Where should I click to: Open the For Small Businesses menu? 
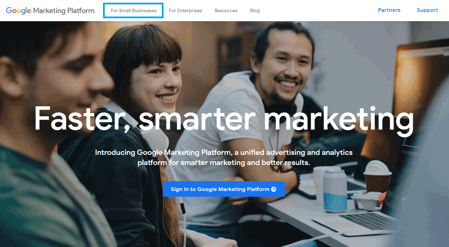[x=133, y=10]
